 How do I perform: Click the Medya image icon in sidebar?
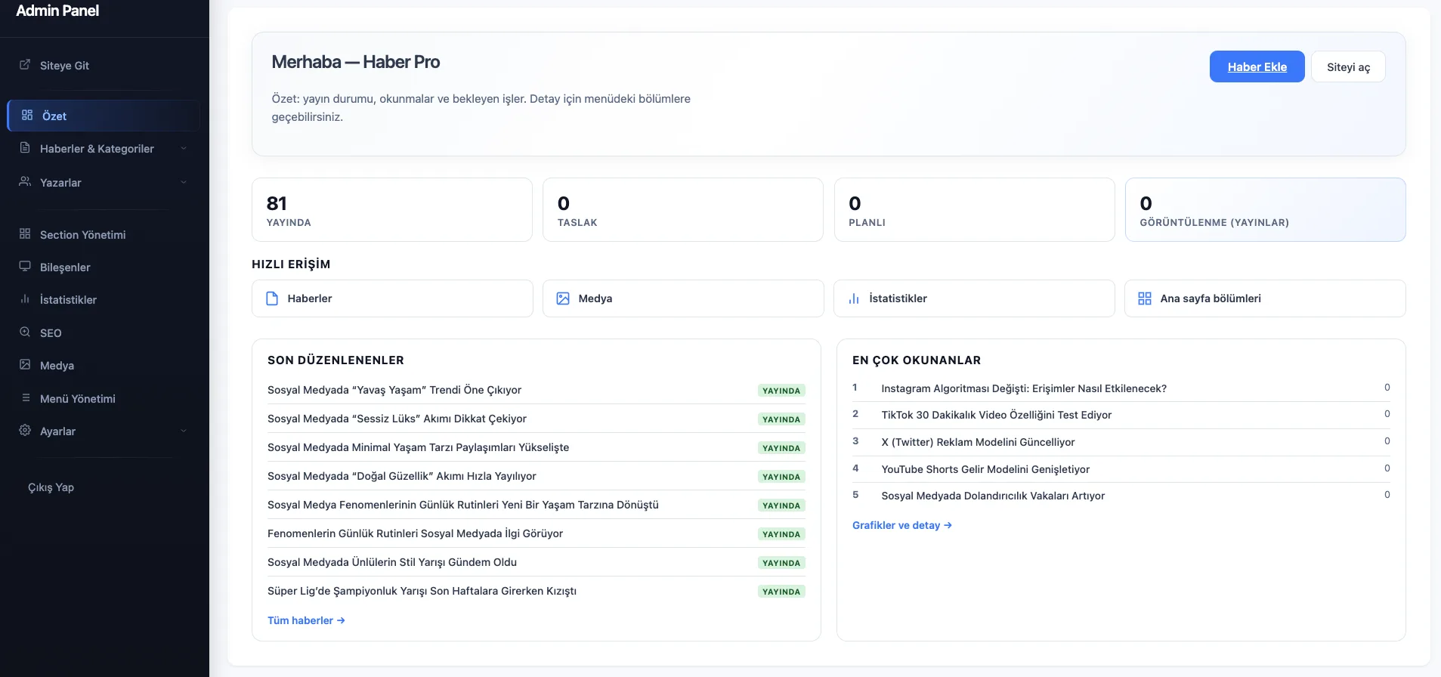pyautogui.click(x=25, y=365)
